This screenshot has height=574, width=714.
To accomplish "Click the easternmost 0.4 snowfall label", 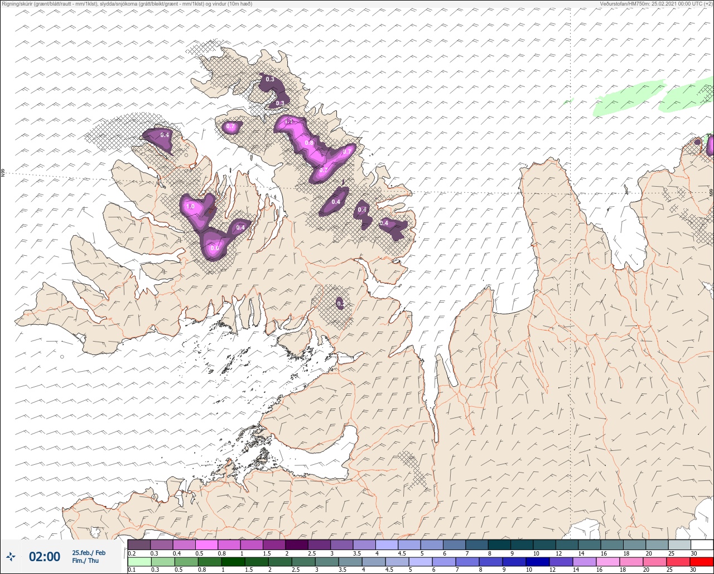I will point(384,223).
